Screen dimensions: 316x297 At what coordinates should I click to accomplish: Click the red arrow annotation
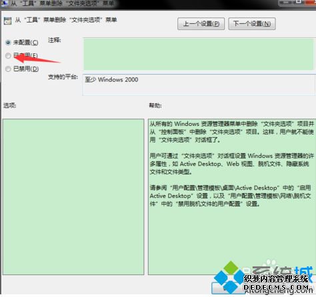coord(37,58)
